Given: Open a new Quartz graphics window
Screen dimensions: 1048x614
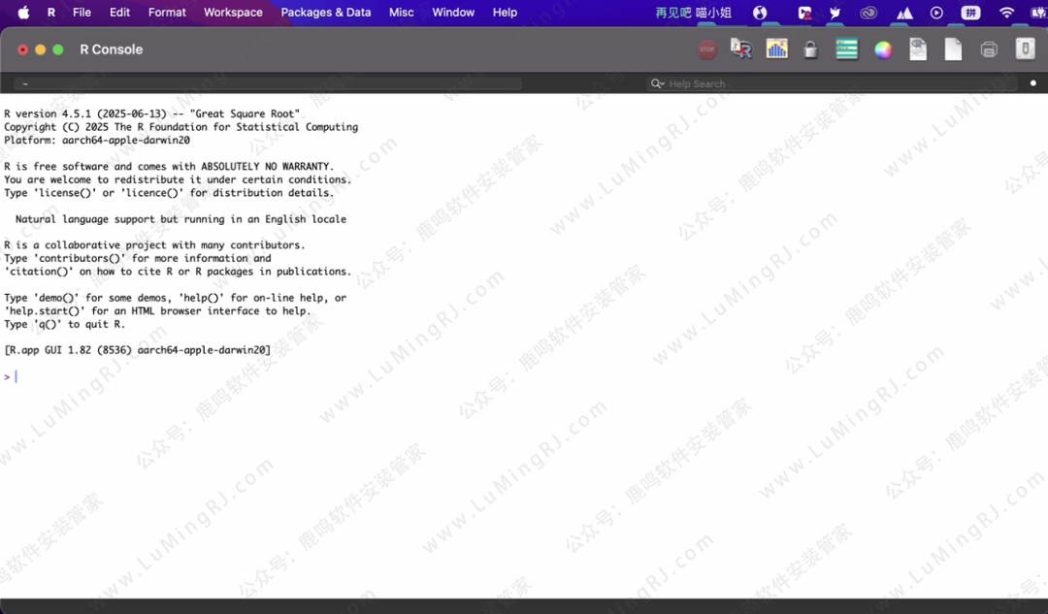Looking at the screenshot, I should [776, 49].
